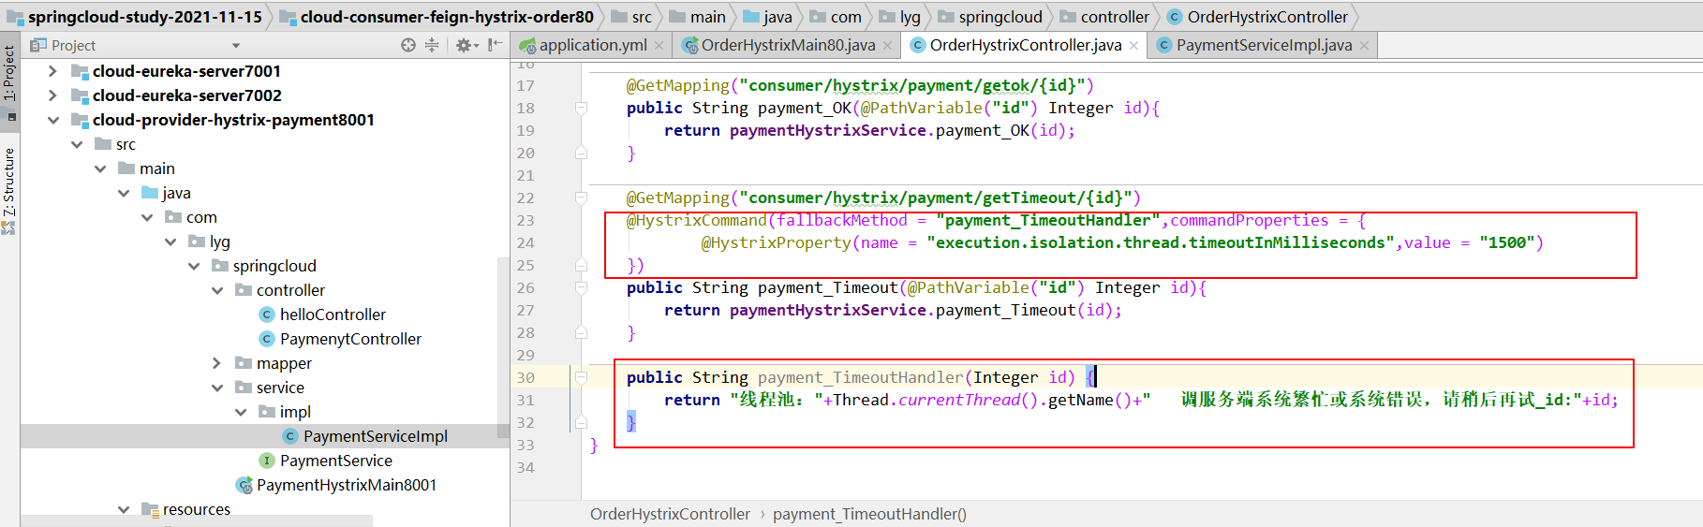1703x527 pixels.
Task: Switch to application.yml tab
Action: [592, 45]
